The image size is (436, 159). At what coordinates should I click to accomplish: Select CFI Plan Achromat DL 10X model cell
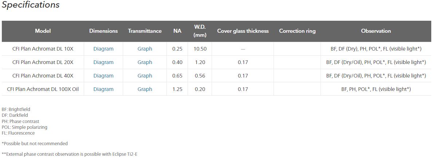click(43, 49)
